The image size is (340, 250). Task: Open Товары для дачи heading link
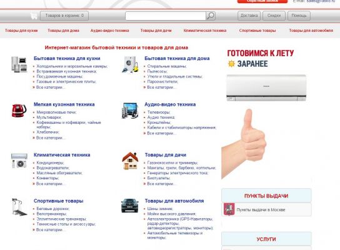click(166, 155)
